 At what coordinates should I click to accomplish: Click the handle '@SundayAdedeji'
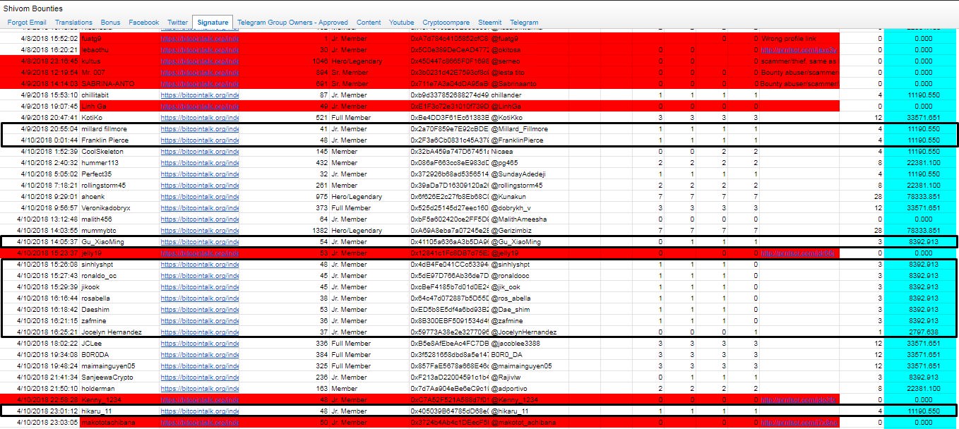(517, 174)
